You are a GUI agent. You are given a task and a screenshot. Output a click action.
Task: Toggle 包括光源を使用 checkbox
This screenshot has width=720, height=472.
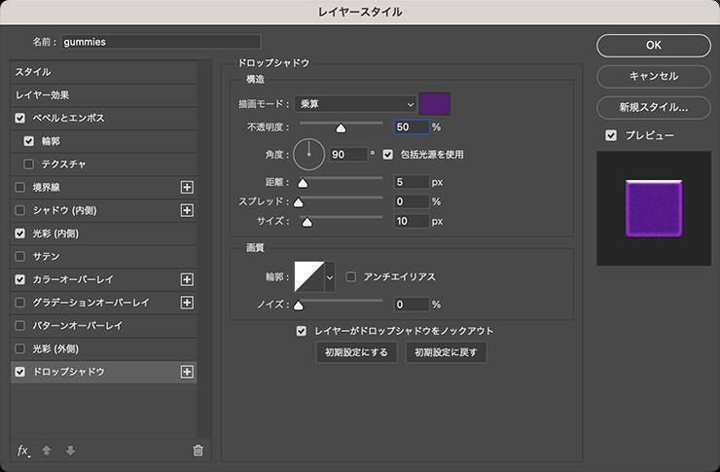click(388, 154)
